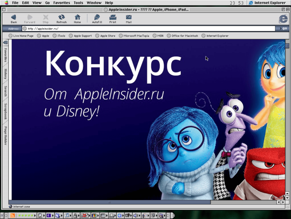Click the vertical scrollbar down arrow
The image size is (291, 219).
(x=287, y=198)
